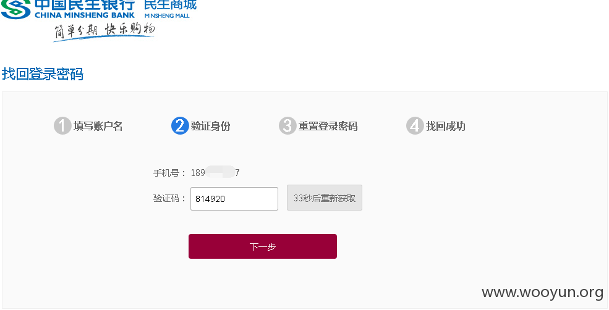Image resolution: width=609 pixels, height=310 pixels.
Task: Go to the 重置登录密码 step label
Action: [x=328, y=126]
